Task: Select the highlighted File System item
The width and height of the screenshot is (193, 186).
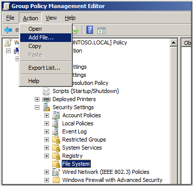Action: [x=76, y=164]
